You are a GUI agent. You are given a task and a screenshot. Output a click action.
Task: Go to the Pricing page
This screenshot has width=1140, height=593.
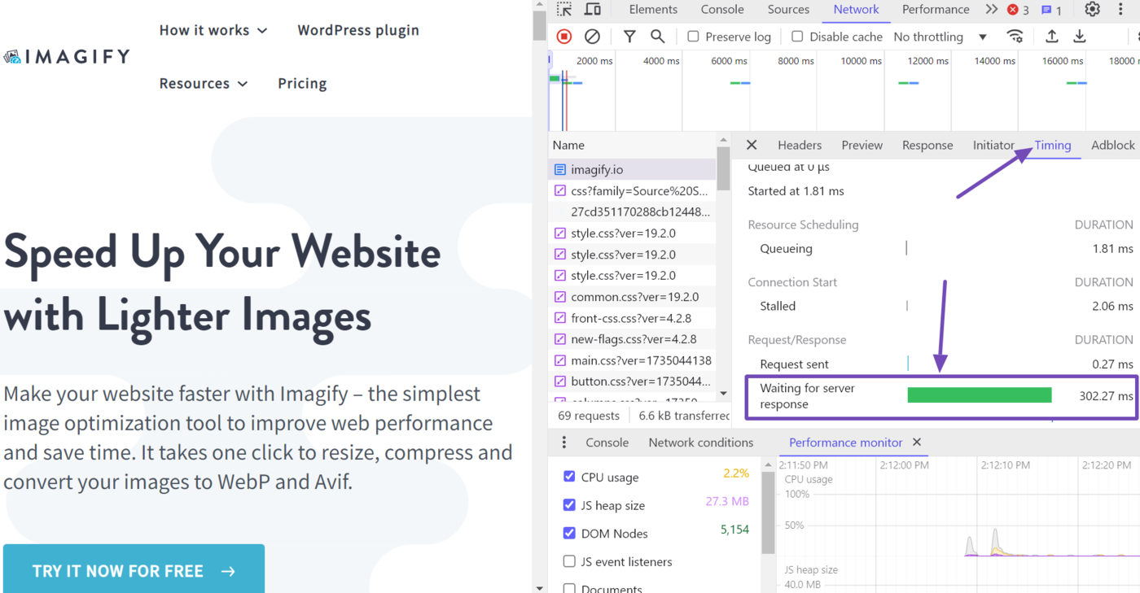click(302, 83)
